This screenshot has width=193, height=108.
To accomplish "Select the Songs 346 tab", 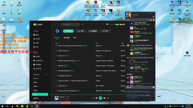I will (57, 38).
